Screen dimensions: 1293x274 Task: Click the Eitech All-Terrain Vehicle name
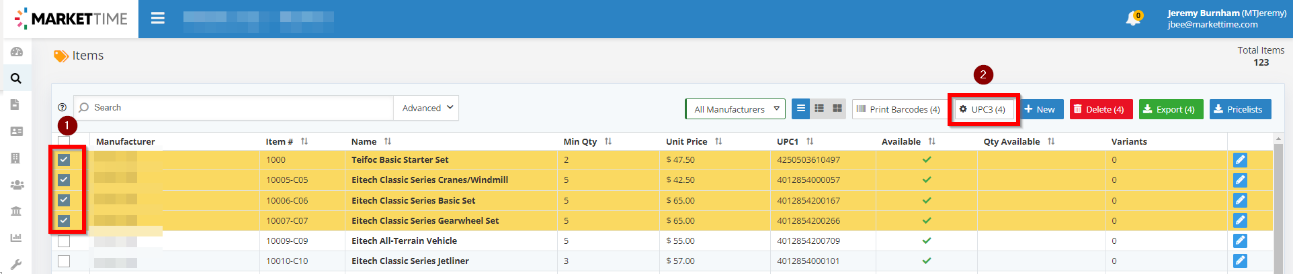click(x=404, y=241)
